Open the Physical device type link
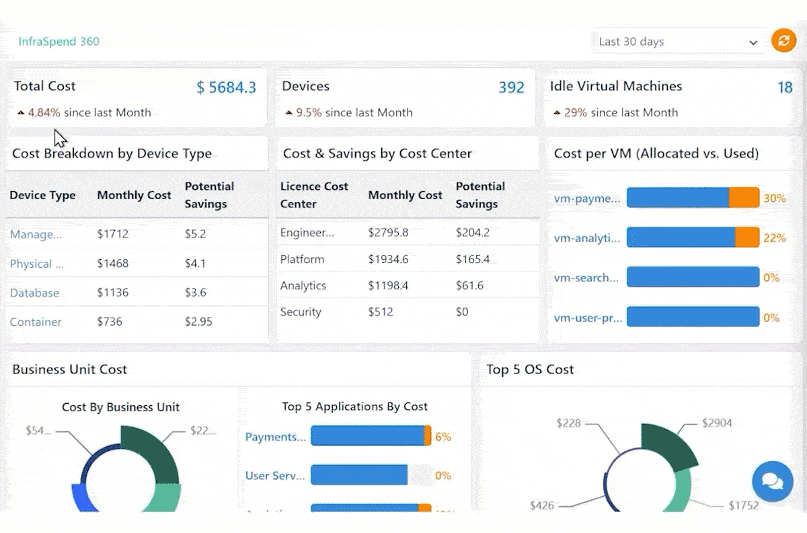807x533 pixels. tap(37, 264)
